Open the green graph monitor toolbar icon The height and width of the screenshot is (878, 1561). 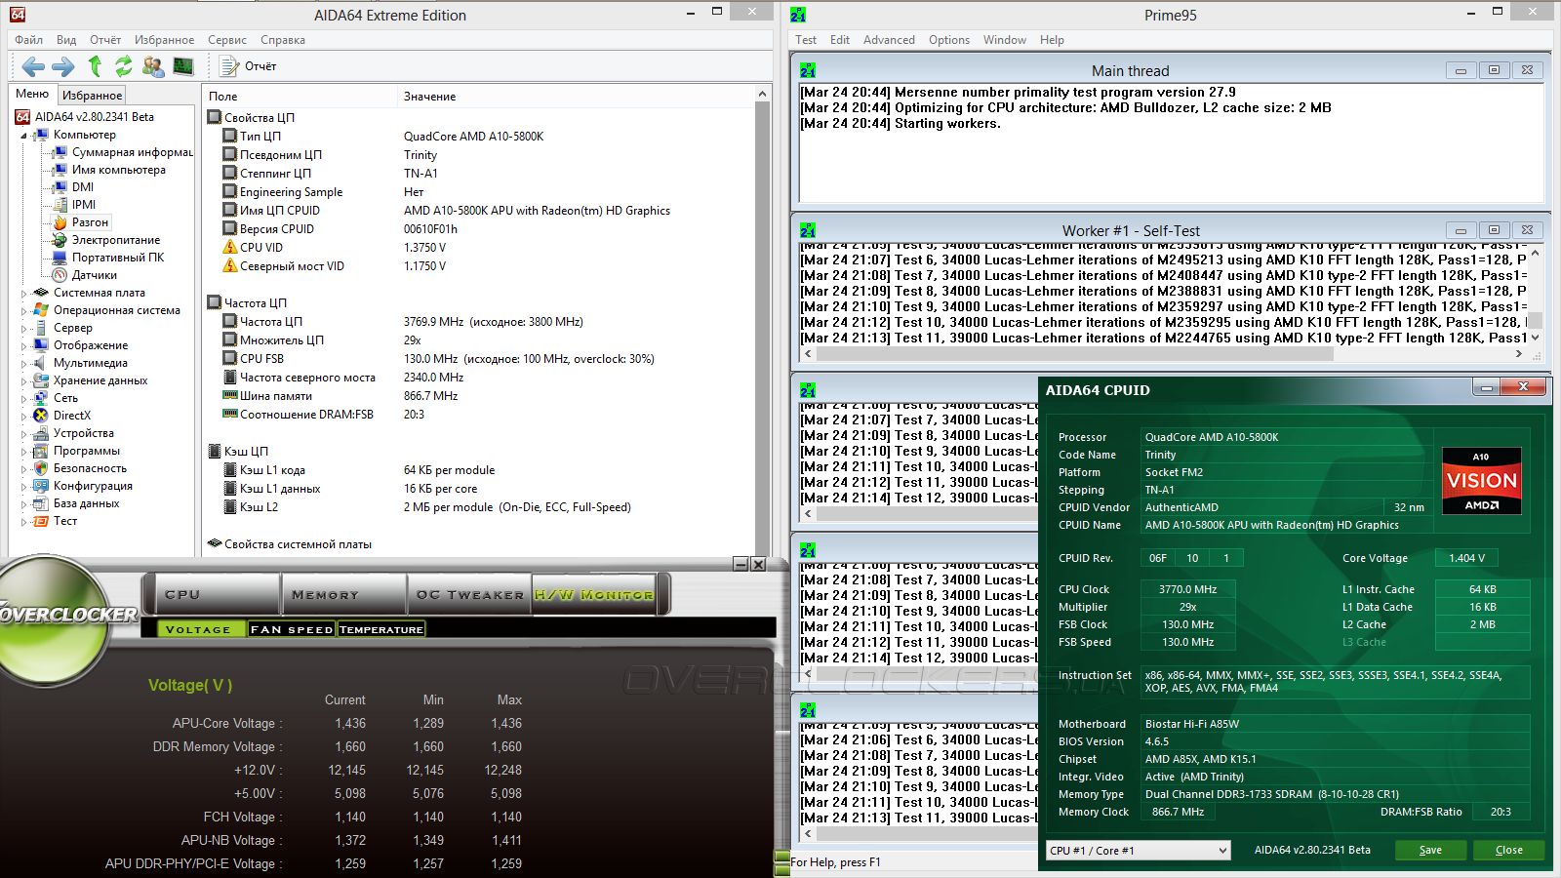183,66
